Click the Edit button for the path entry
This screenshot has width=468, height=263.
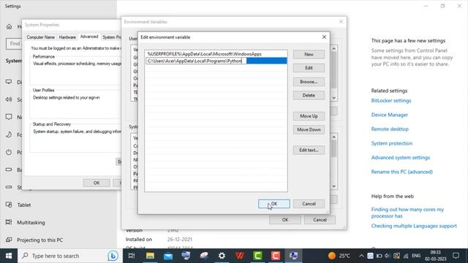click(x=309, y=68)
